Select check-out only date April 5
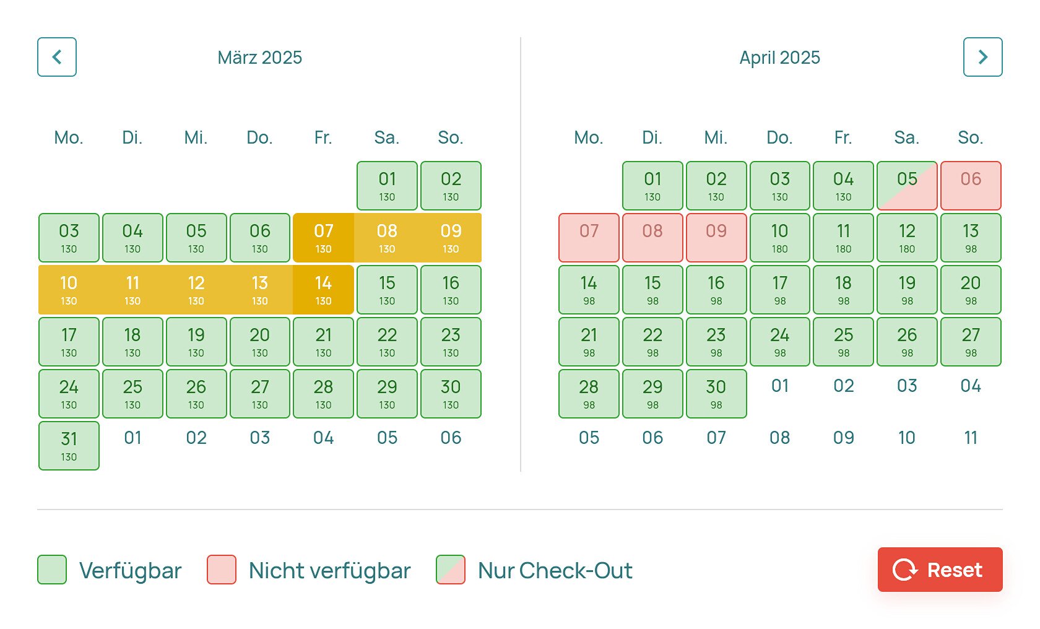This screenshot has width=1040, height=629. 907,185
